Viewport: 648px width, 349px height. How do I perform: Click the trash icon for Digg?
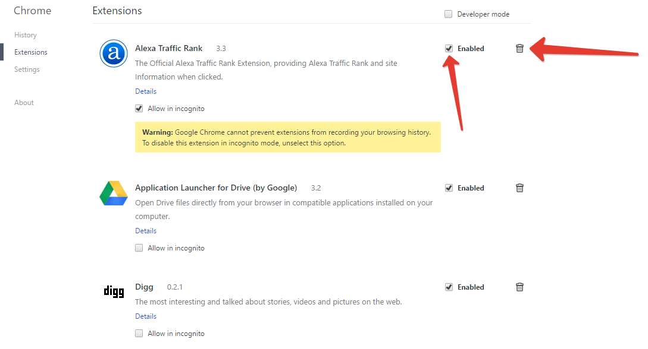pos(519,287)
